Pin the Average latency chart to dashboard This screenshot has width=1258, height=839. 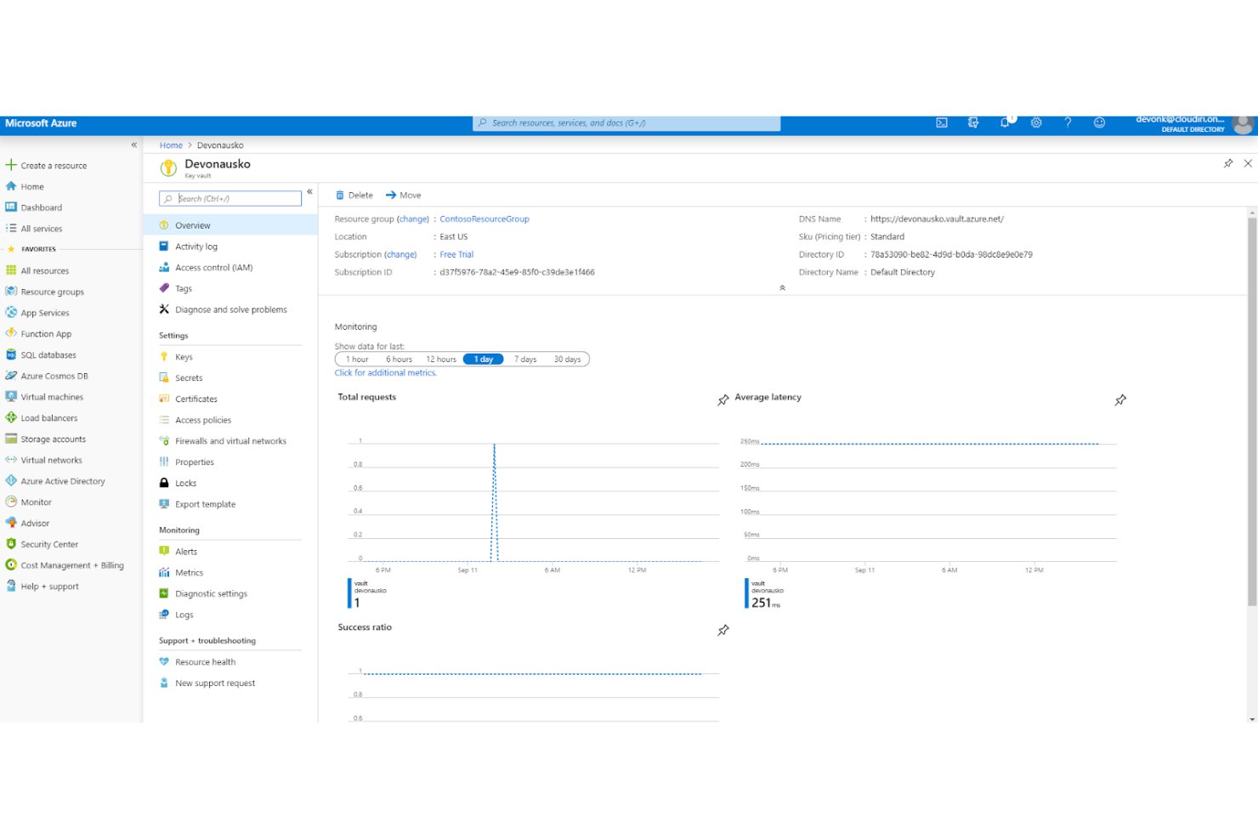1120,400
